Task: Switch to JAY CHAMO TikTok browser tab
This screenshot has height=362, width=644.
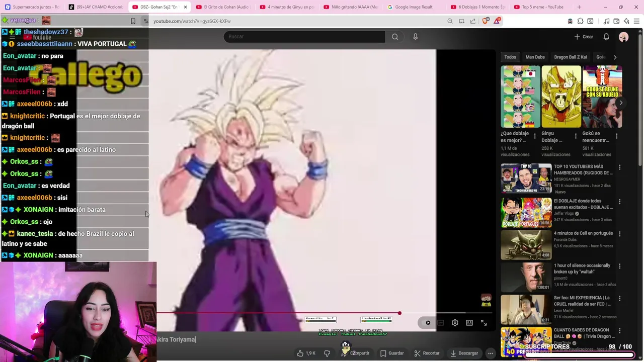Action: (96, 7)
